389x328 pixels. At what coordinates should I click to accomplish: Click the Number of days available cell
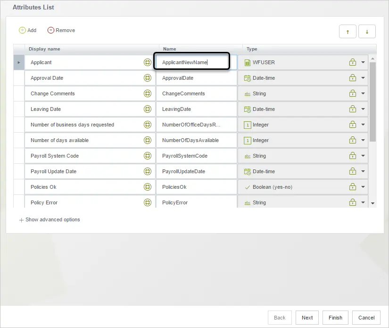tap(90, 140)
